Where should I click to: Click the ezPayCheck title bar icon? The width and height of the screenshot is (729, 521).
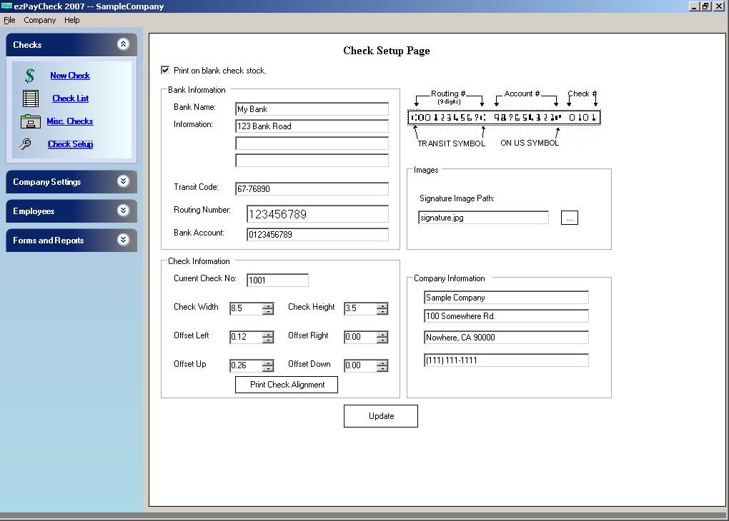pos(6,6)
